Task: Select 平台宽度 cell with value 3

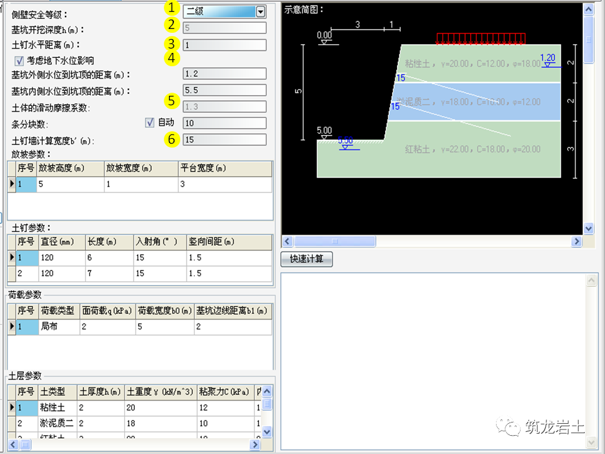Action: coord(225,184)
